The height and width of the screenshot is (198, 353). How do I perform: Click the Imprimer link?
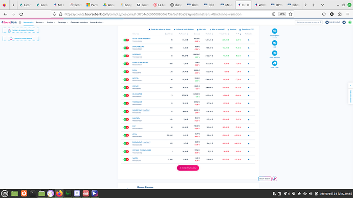coord(232,30)
